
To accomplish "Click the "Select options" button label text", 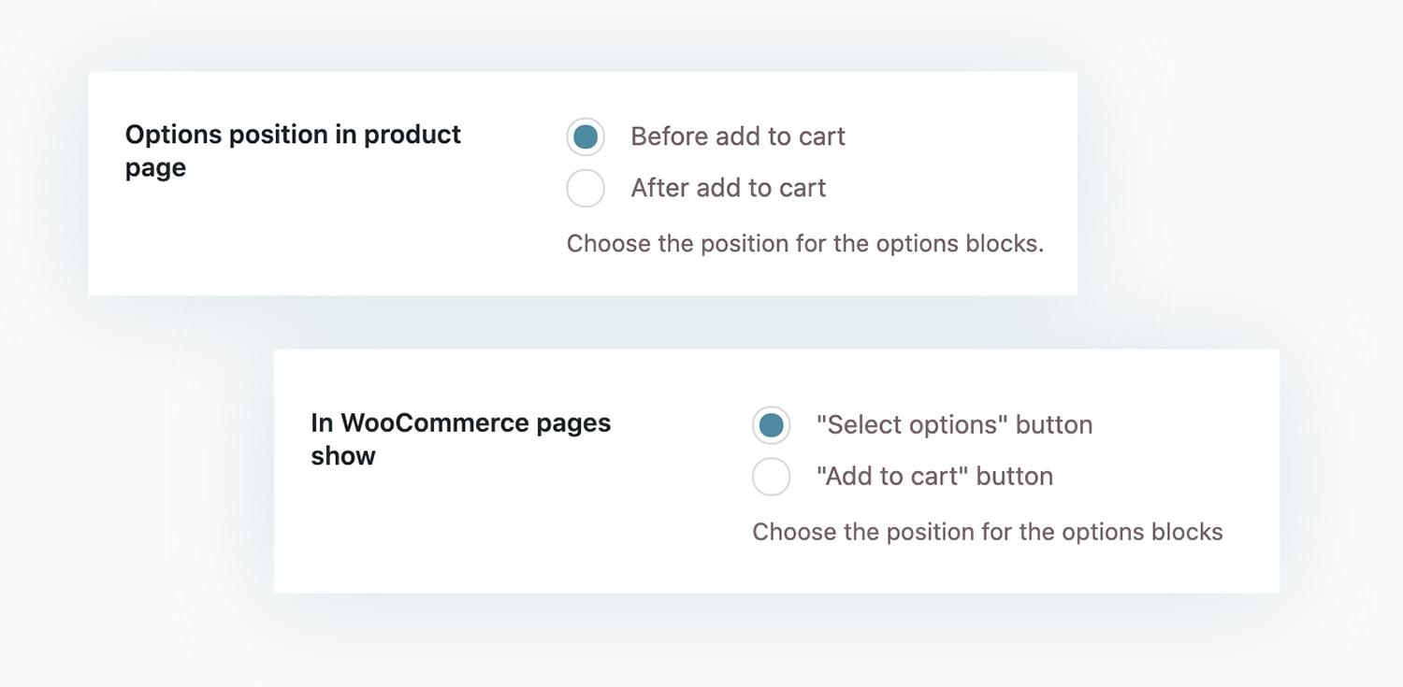I will point(954,425).
